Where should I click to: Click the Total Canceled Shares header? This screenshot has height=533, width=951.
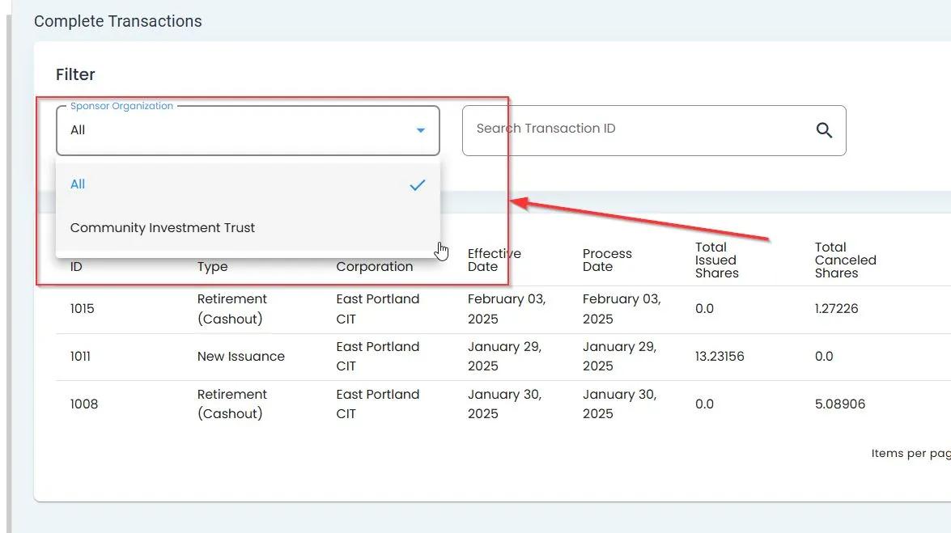coord(845,260)
